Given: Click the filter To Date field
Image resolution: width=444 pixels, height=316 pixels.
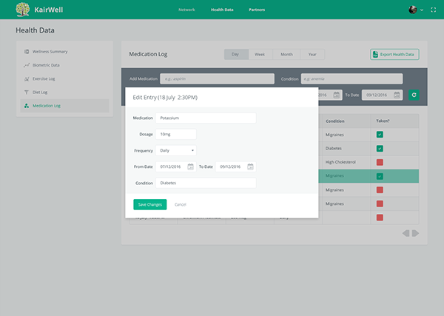Looking at the screenshot, I should [x=382, y=95].
